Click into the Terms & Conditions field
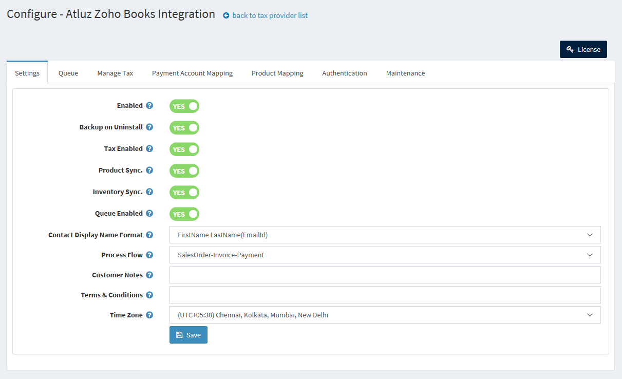This screenshot has height=379, width=622. 385,295
